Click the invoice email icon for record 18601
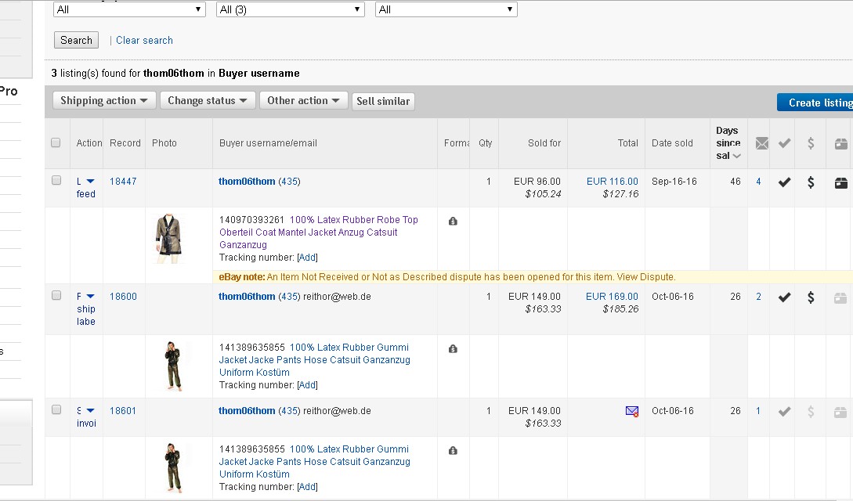 click(x=632, y=411)
